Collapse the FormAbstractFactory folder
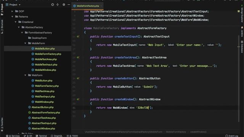 pos(22,33)
